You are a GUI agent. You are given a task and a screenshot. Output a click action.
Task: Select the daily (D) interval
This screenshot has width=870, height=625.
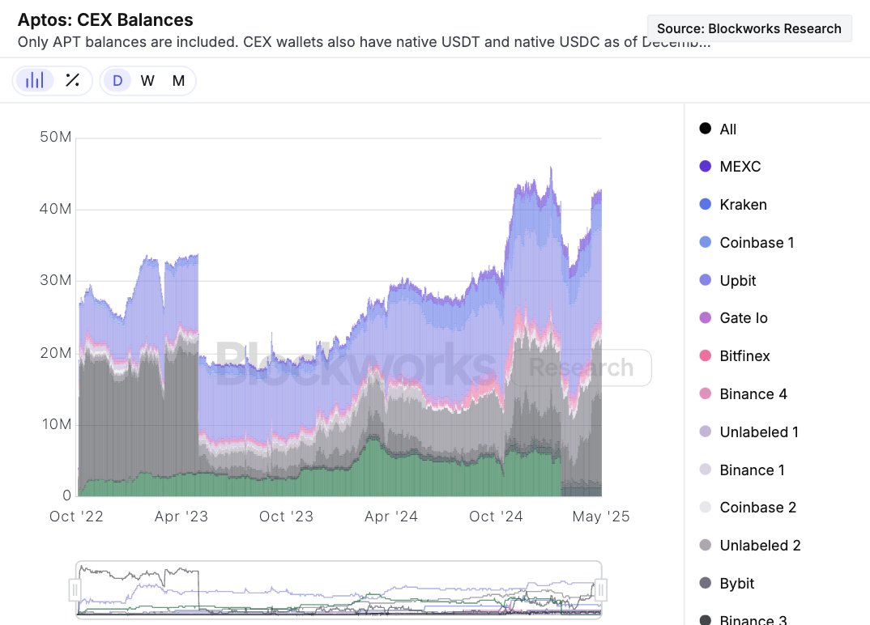tap(117, 80)
